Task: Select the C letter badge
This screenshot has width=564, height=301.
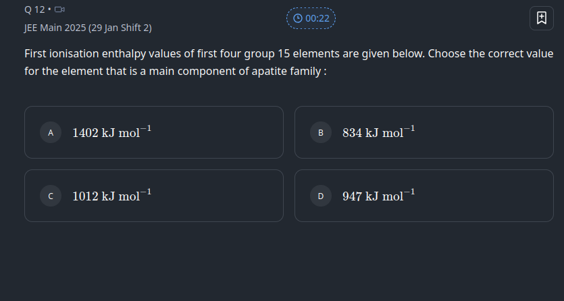Action: click(51, 196)
